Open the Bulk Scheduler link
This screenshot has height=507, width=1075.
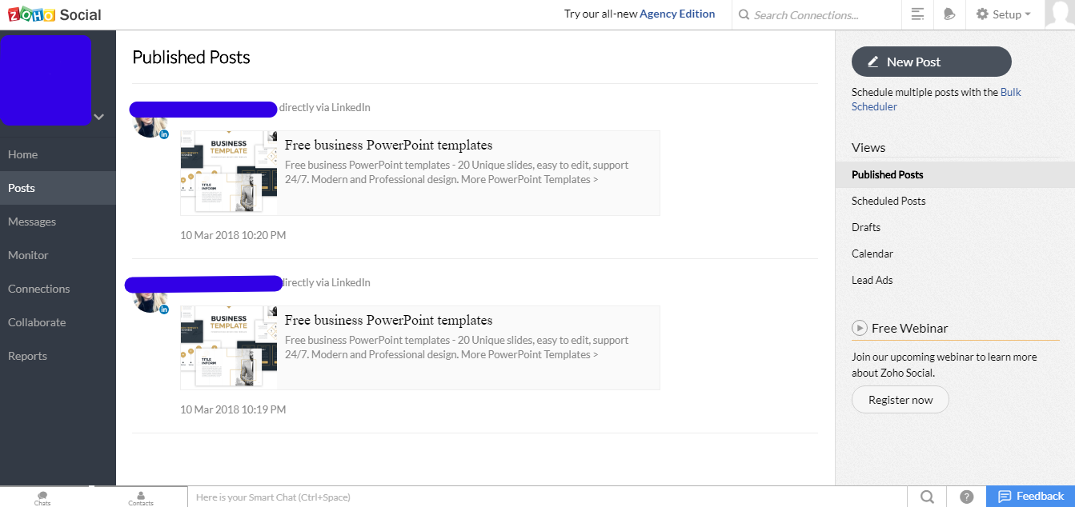874,106
